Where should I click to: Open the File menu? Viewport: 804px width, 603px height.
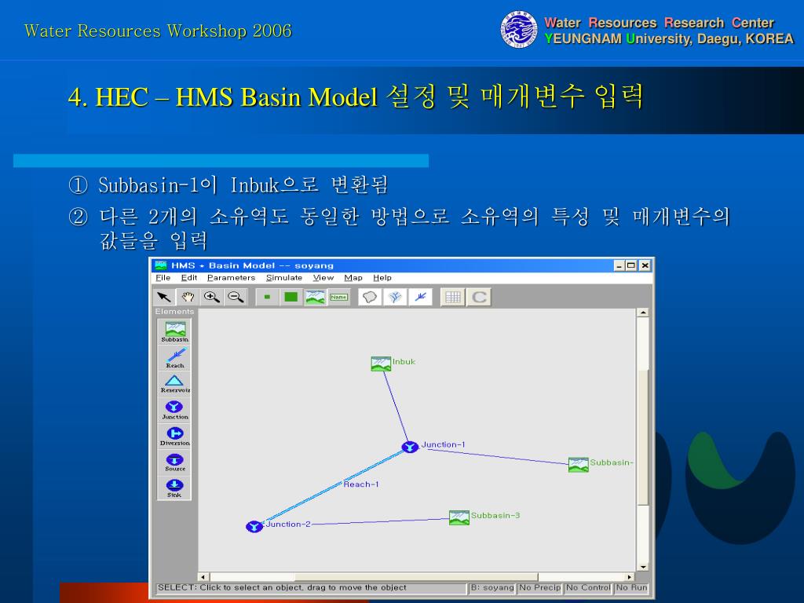tap(163, 277)
